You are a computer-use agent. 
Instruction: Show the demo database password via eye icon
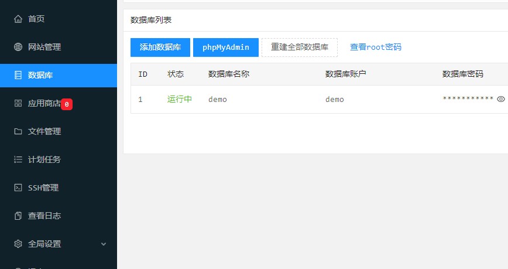500,99
